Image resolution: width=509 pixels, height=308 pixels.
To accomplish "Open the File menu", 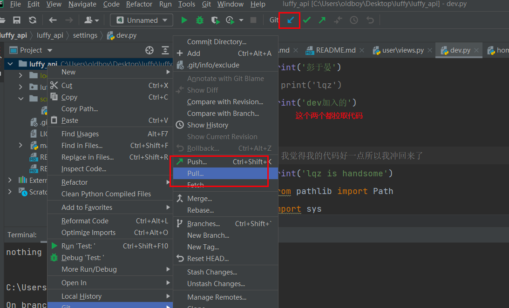I will click(15, 4).
